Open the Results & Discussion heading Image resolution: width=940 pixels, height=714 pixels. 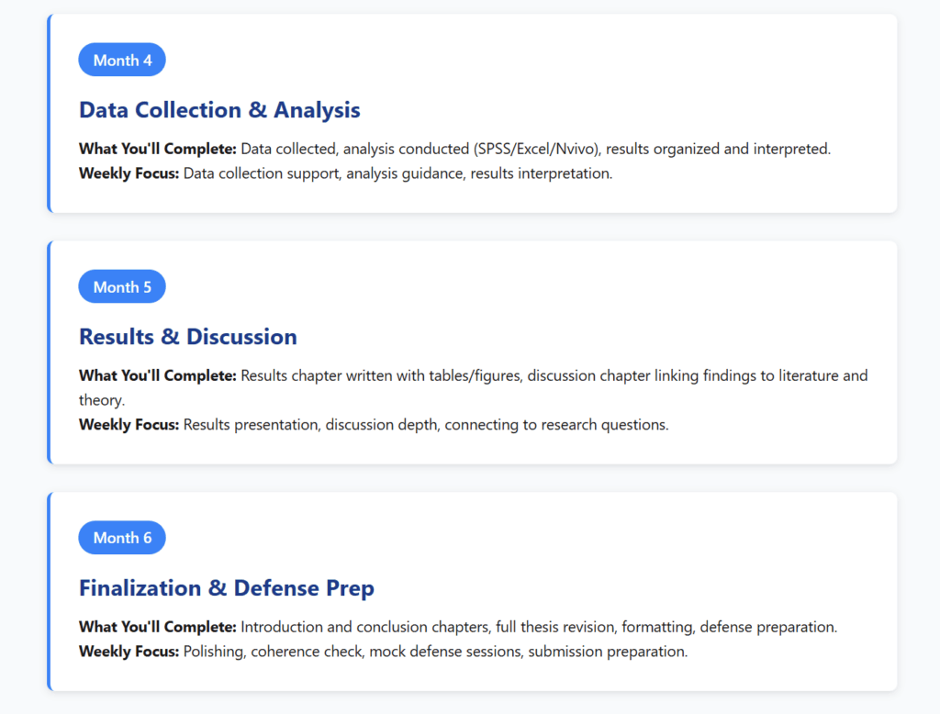coord(188,337)
